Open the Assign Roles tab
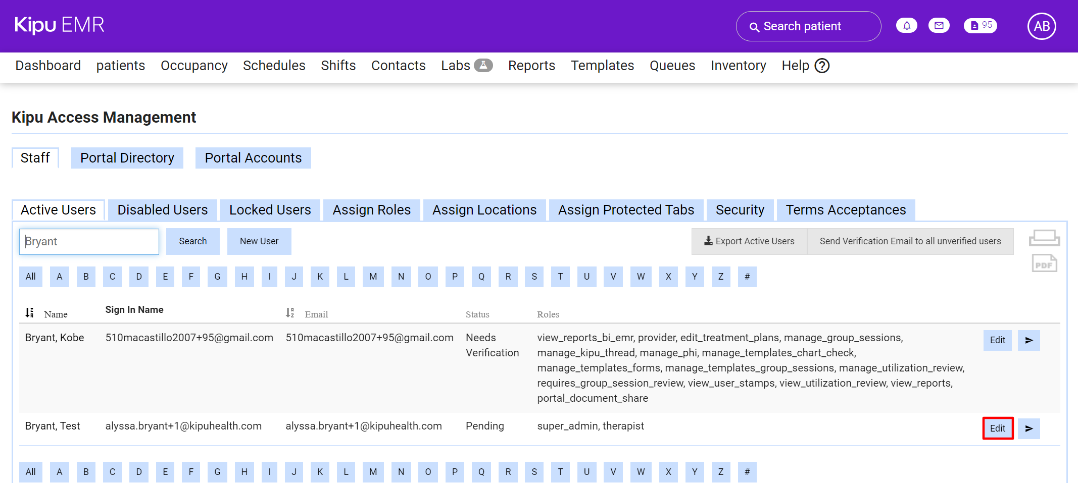The width and height of the screenshot is (1078, 483). (x=371, y=210)
